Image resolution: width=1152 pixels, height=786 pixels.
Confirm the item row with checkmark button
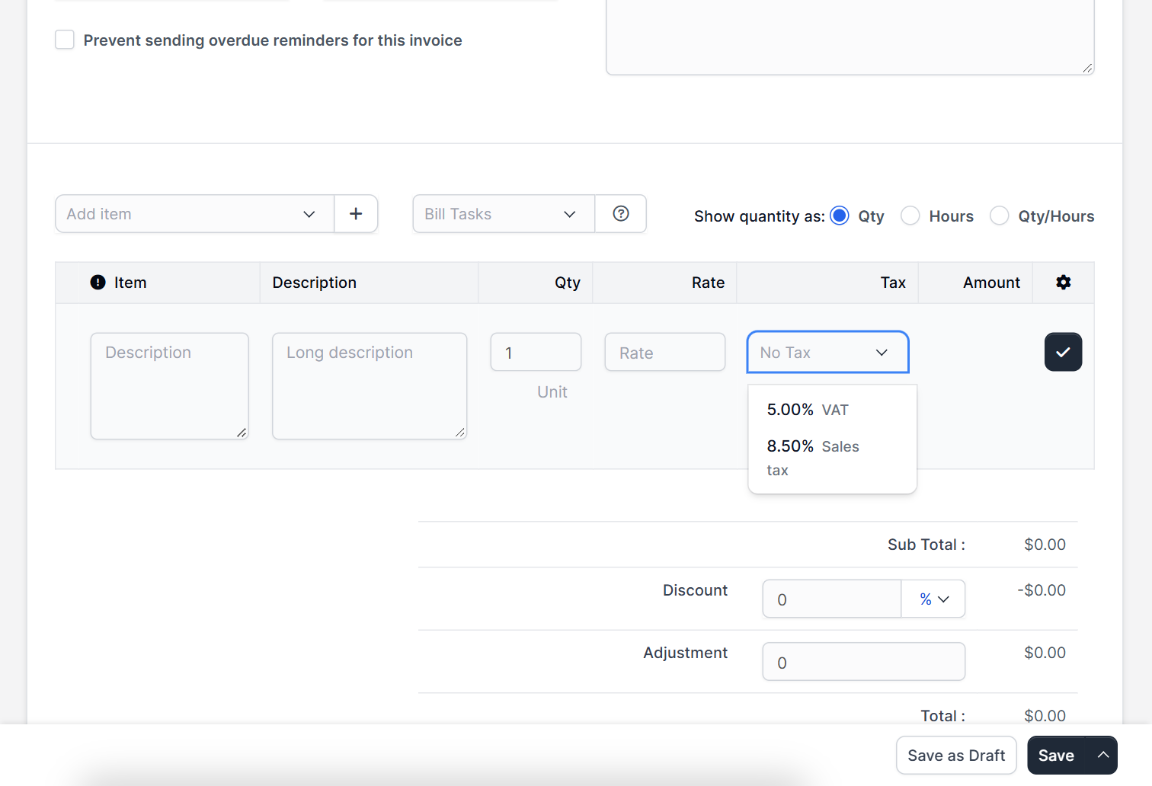tap(1063, 352)
